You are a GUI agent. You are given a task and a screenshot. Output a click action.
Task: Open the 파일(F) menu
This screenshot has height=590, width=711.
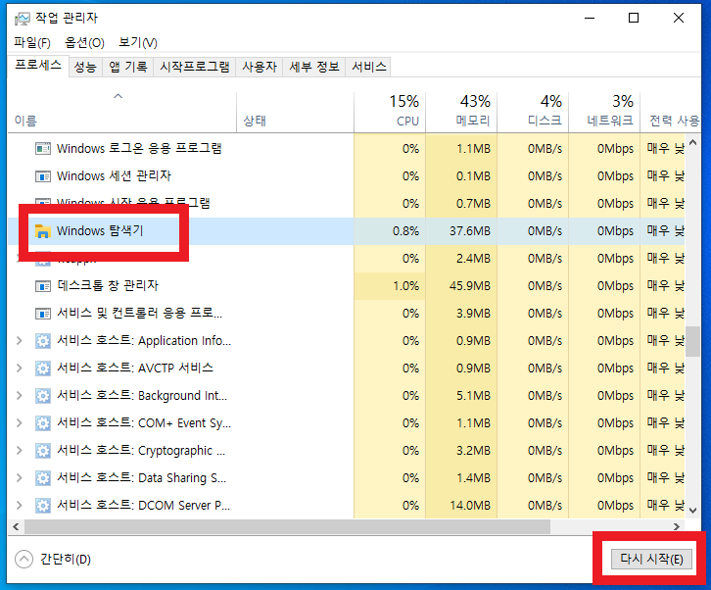[x=32, y=43]
